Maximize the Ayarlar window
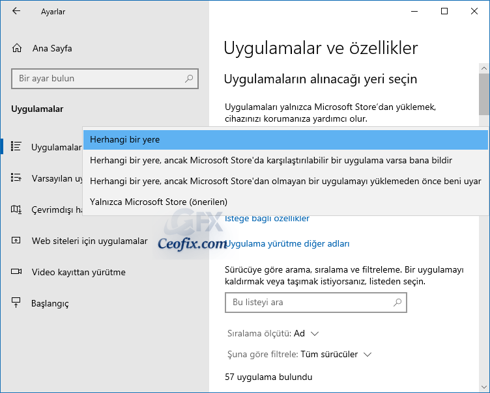 pyautogui.click(x=444, y=11)
